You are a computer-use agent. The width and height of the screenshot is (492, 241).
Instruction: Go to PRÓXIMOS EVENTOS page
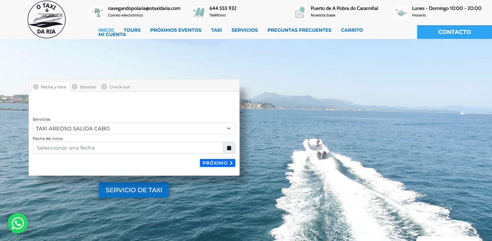tap(176, 30)
